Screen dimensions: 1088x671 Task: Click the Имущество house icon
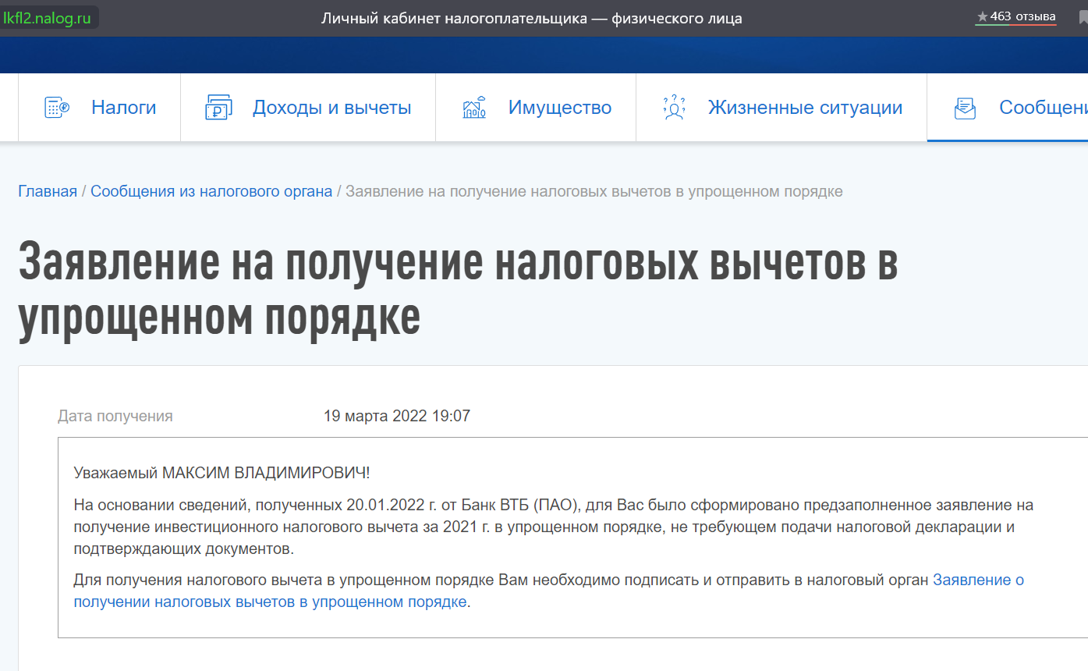[x=474, y=108]
